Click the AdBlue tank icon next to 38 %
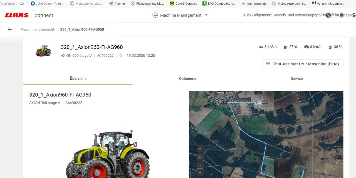This screenshot has height=178, width=356. [x=330, y=47]
